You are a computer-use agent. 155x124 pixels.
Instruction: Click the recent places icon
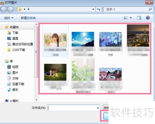click(x=9, y=44)
